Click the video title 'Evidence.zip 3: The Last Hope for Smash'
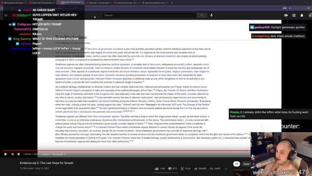The image size is (312, 176). click(47, 163)
